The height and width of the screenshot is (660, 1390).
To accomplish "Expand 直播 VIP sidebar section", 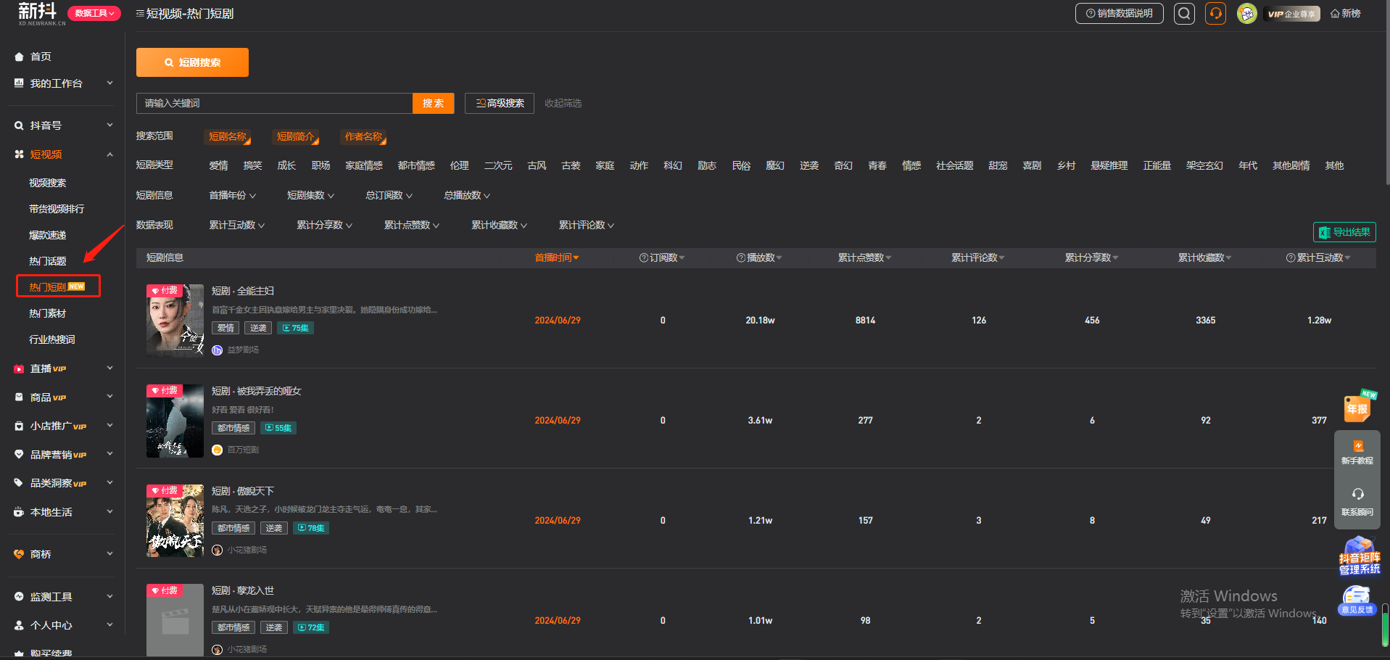I will click(x=64, y=368).
